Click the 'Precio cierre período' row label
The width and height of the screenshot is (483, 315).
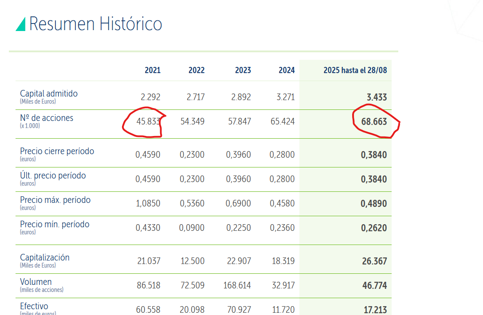(x=57, y=151)
